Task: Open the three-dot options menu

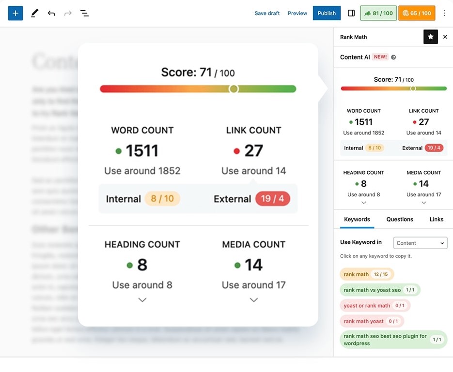Action: [x=444, y=13]
